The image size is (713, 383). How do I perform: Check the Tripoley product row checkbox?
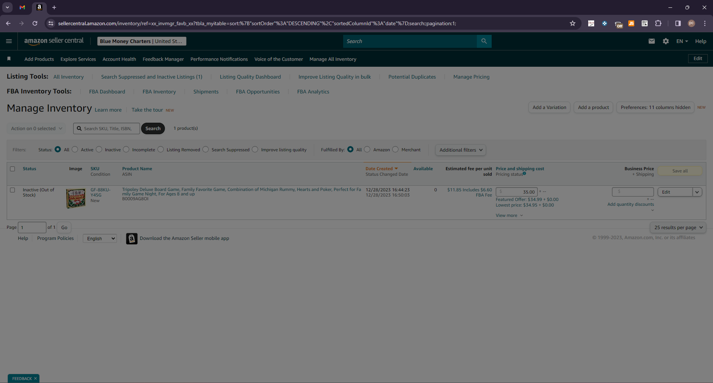13,190
